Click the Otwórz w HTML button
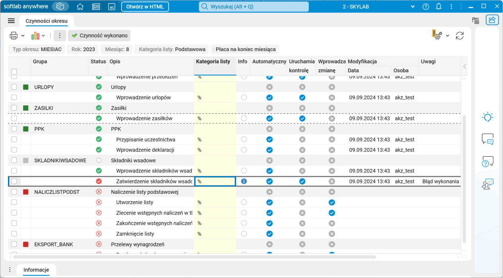 pyautogui.click(x=145, y=6)
